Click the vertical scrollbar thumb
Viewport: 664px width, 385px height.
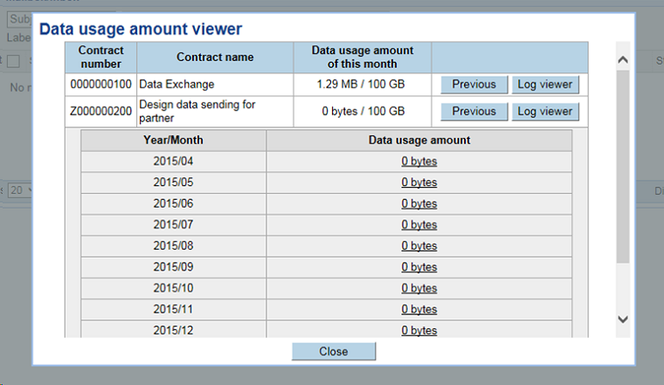pyautogui.click(x=623, y=166)
